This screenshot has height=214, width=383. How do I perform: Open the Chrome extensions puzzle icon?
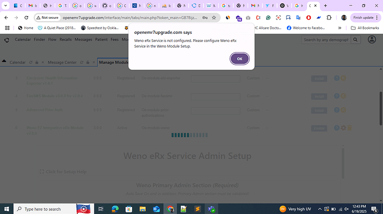[329, 18]
